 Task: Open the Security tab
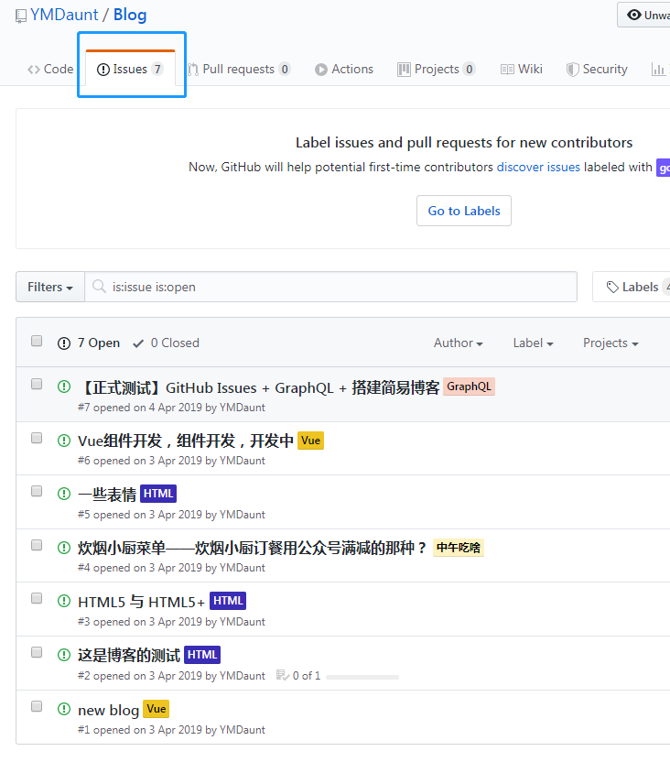click(x=597, y=70)
